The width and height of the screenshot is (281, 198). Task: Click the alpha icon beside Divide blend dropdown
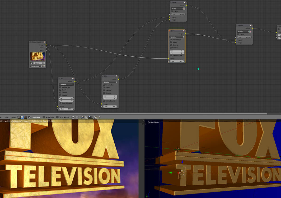click(x=184, y=9)
